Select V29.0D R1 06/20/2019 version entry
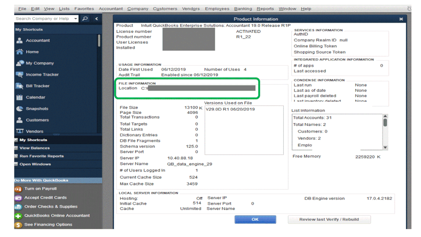Viewport: 421px width, 237px height. click(x=230, y=109)
